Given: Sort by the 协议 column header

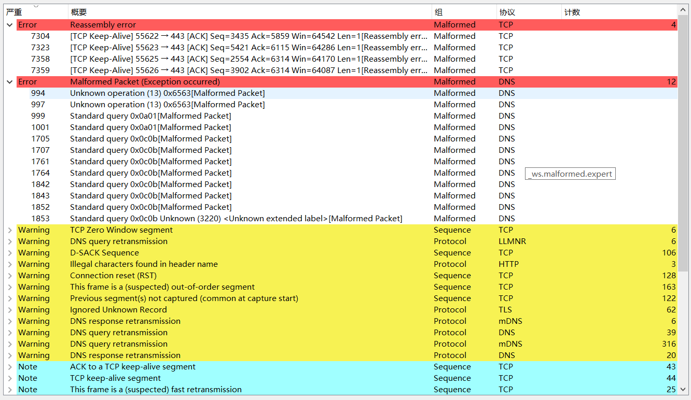Looking at the screenshot, I should [x=529, y=12].
